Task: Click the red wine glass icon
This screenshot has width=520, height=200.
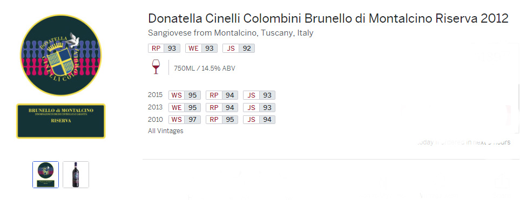Action: point(155,66)
